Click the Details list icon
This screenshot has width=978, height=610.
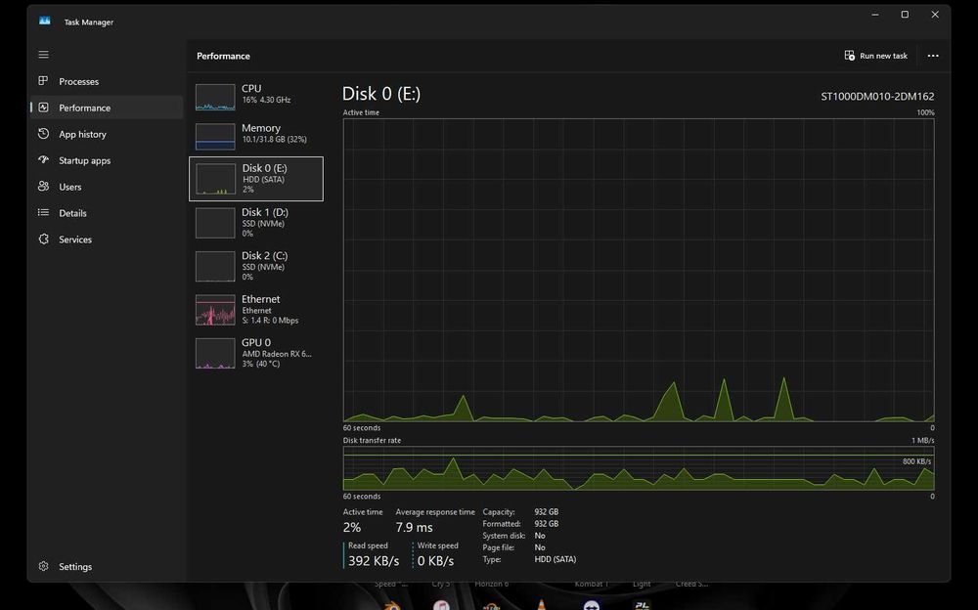click(43, 213)
